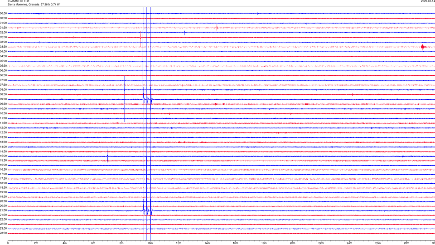
Task: Pick the 02:30 row label
Action: [4, 37]
